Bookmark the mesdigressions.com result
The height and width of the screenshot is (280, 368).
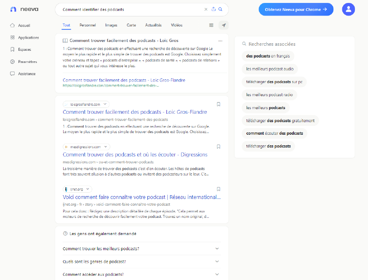(219, 147)
